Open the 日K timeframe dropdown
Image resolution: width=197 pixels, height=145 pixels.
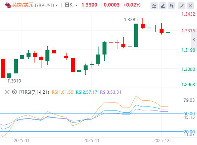71,5
